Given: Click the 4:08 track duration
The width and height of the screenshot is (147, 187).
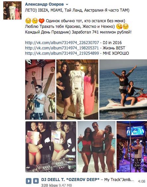Looking at the screenshot, I should (141, 181).
